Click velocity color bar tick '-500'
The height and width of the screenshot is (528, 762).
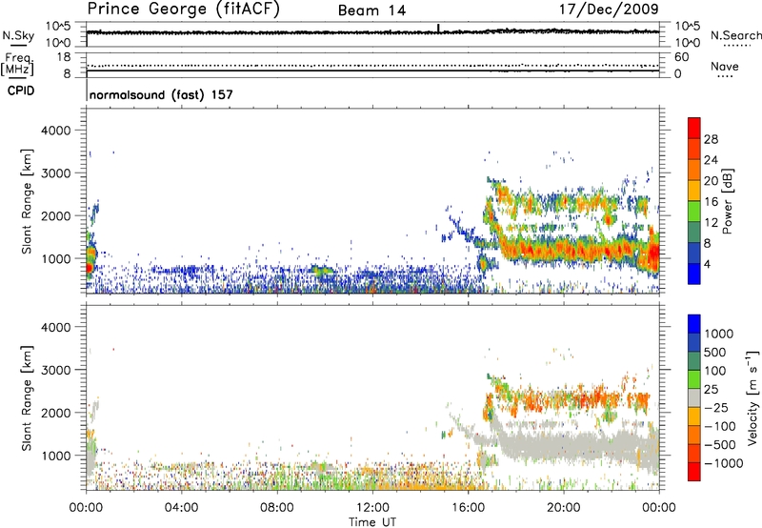click(720, 445)
